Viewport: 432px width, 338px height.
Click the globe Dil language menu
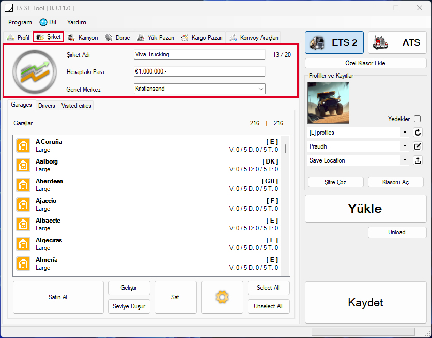click(48, 22)
